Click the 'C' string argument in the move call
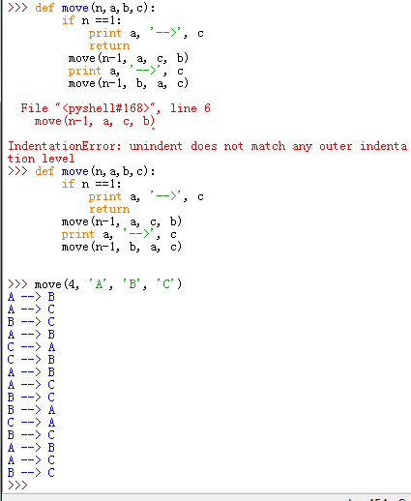 tap(166, 284)
